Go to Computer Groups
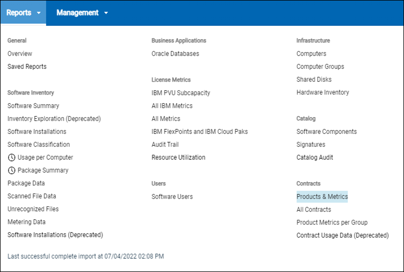The width and height of the screenshot is (404, 272). [320, 67]
